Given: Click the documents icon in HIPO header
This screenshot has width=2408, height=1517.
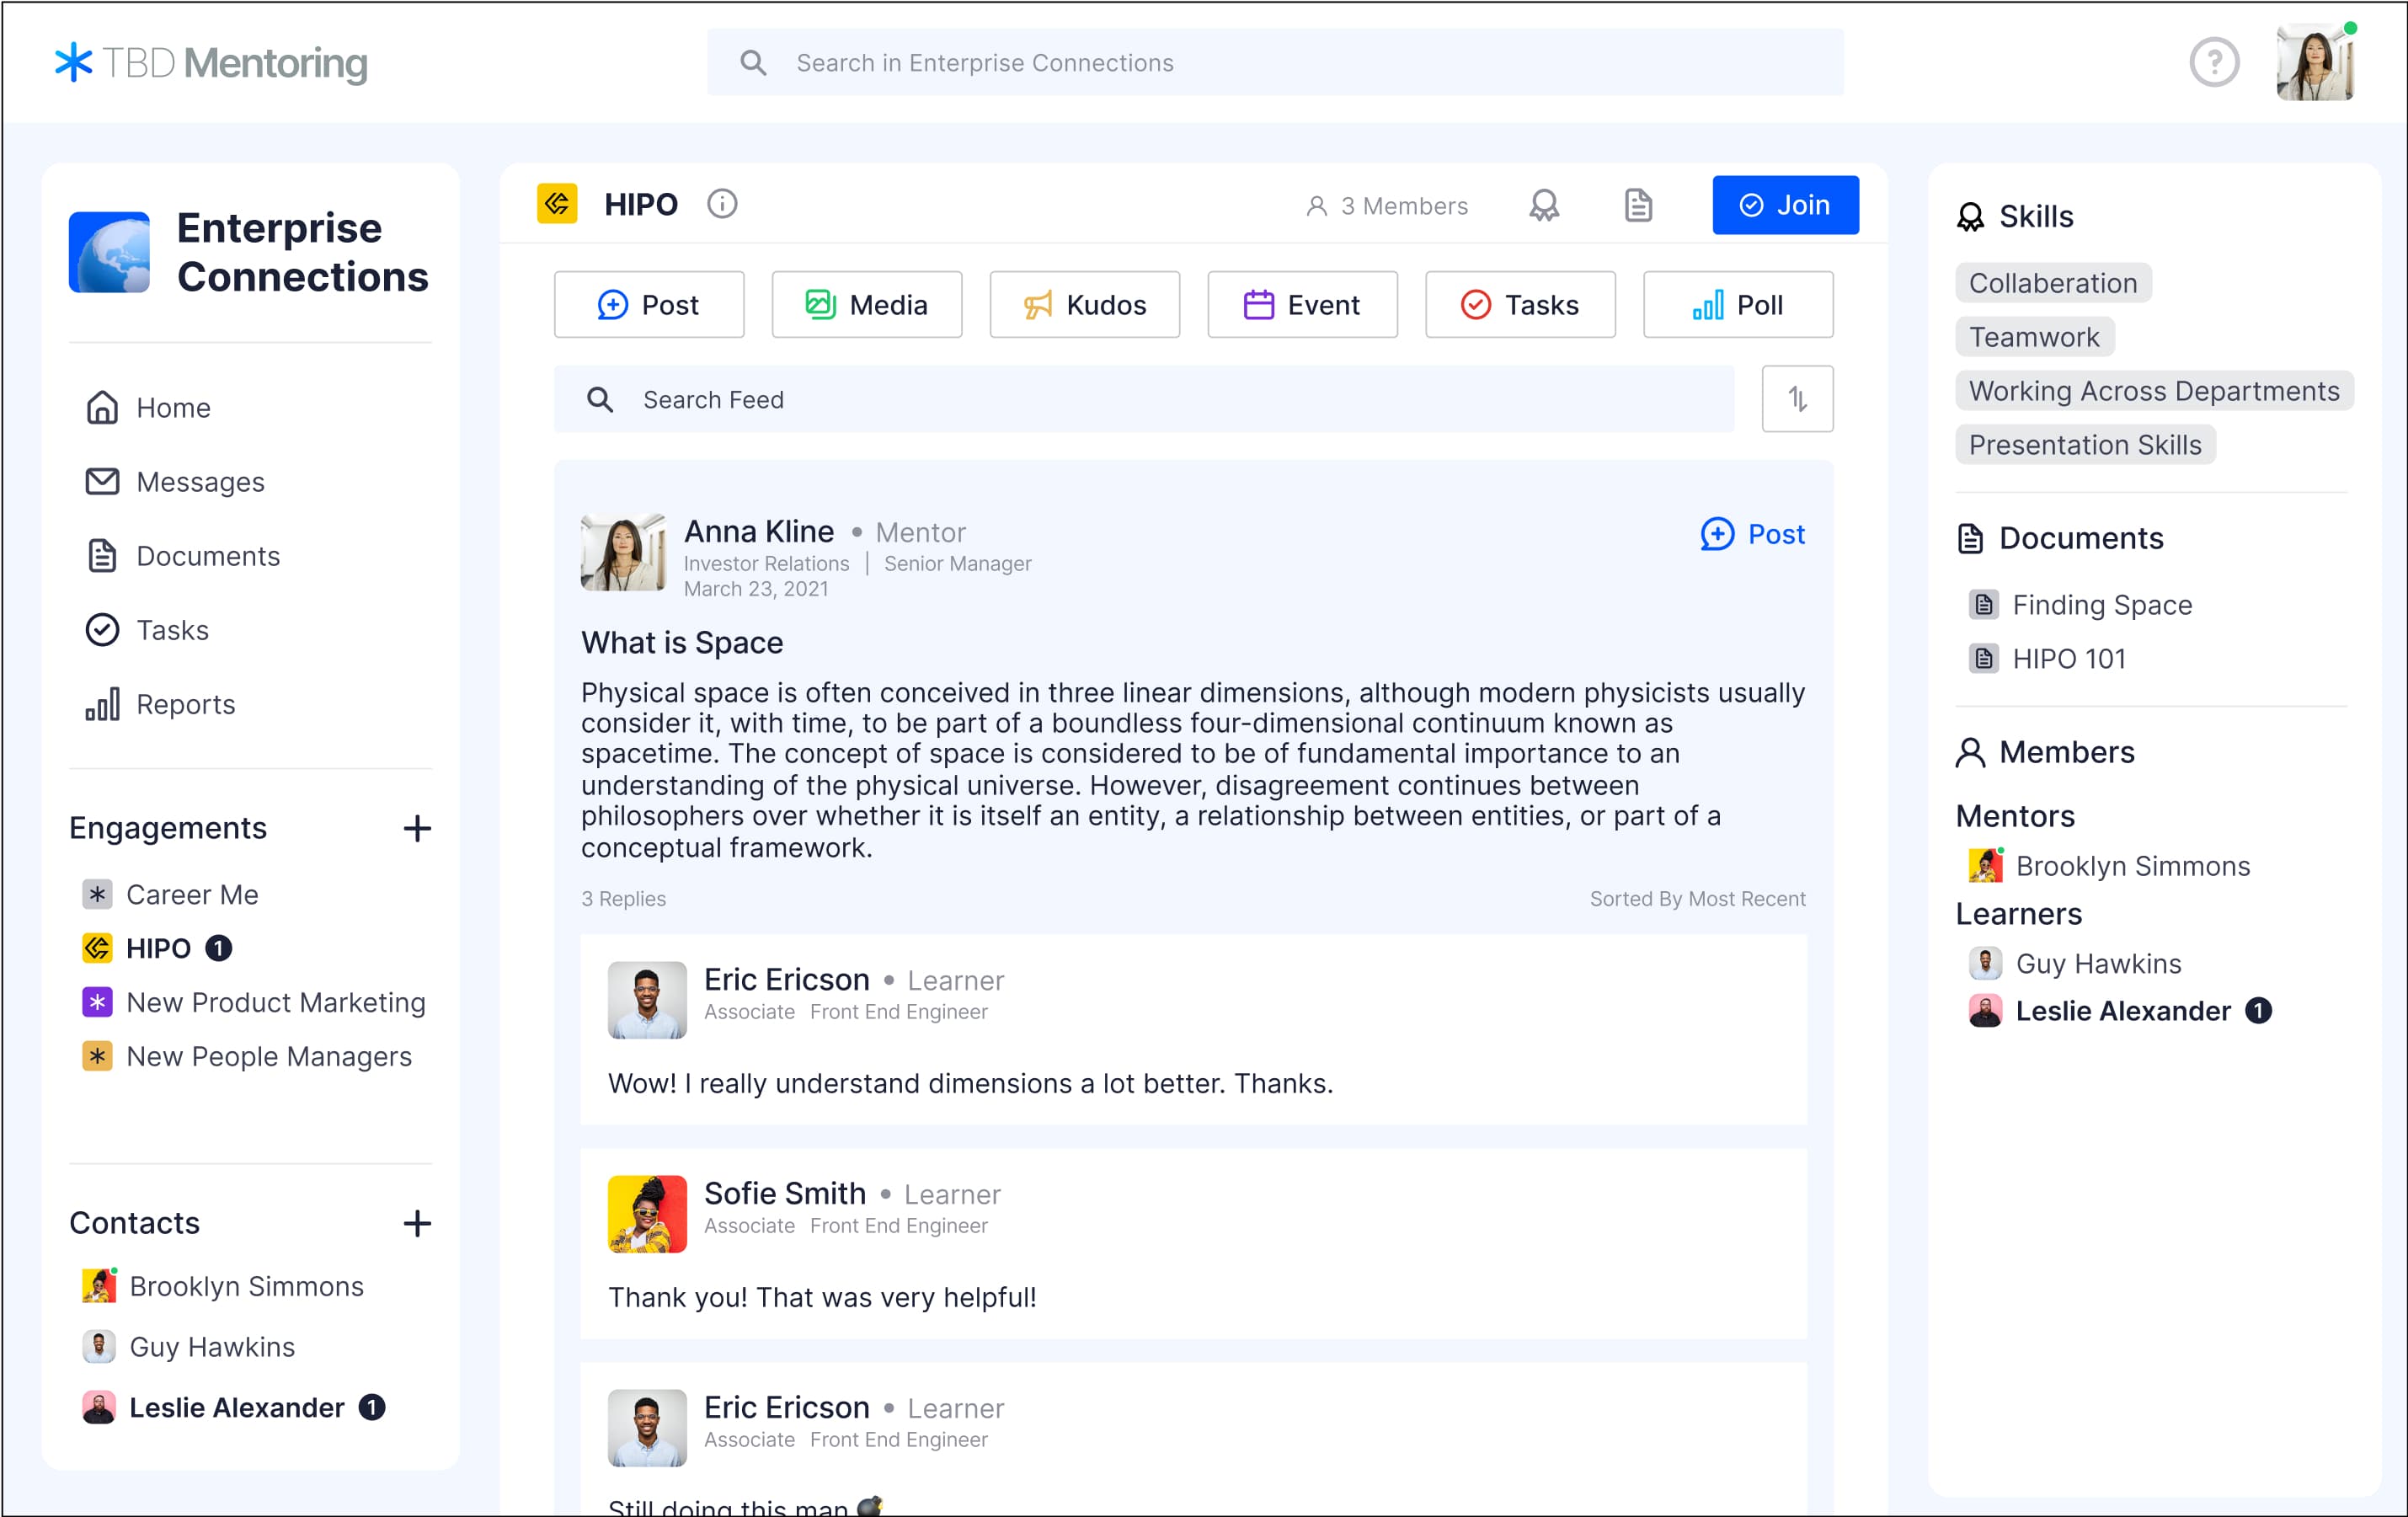Looking at the screenshot, I should click(x=1638, y=206).
